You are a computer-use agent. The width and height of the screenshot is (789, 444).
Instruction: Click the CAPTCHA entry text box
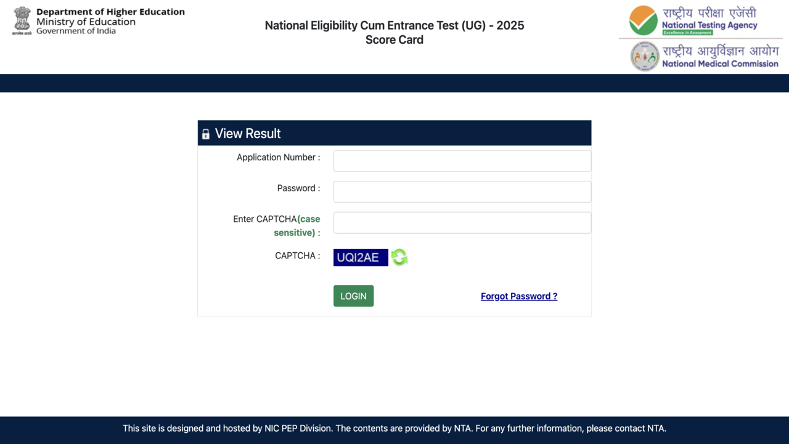[462, 222]
